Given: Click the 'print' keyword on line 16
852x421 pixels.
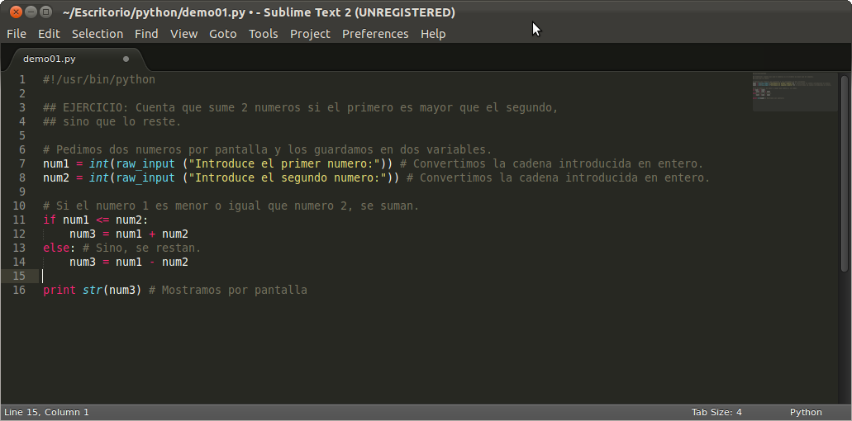Looking at the screenshot, I should [x=59, y=290].
